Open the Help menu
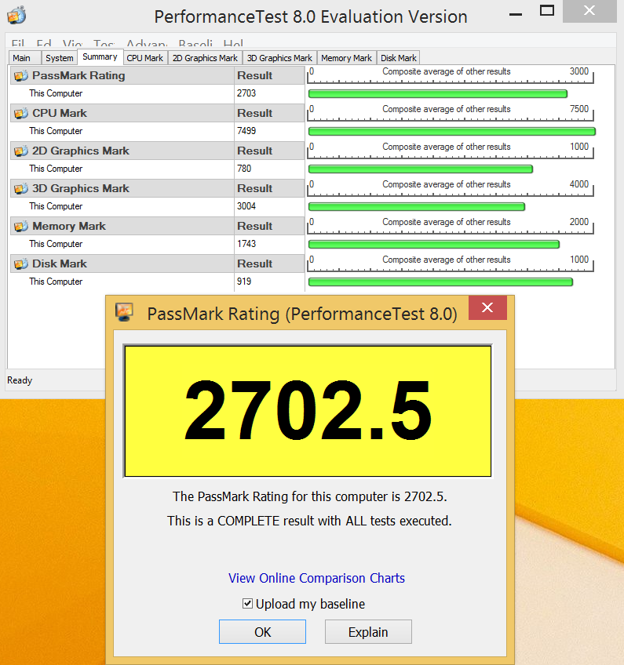624x665 pixels. 233,44
